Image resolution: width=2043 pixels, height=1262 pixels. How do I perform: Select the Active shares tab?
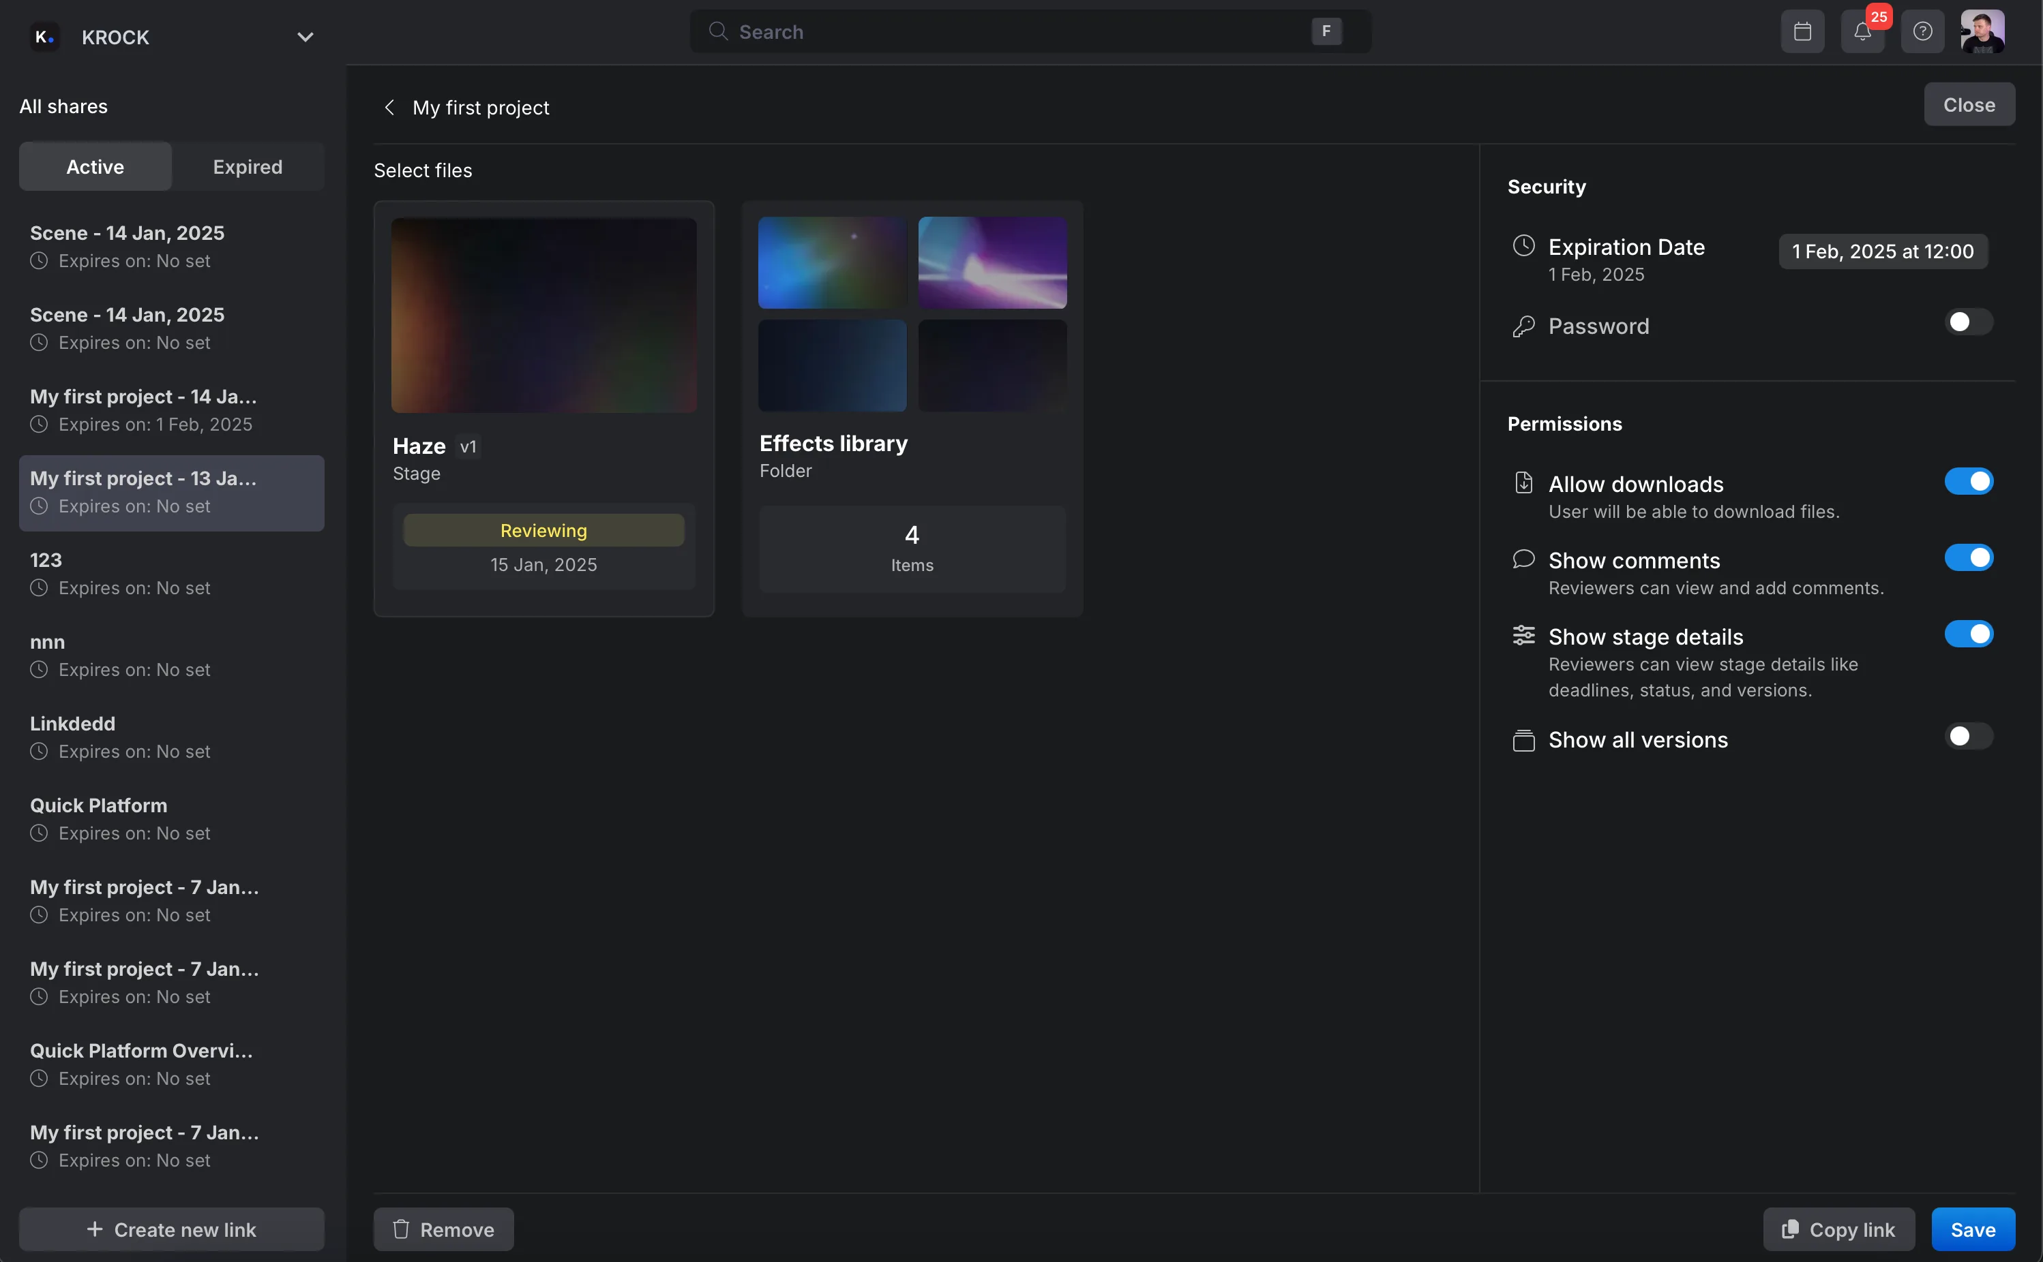(94, 166)
